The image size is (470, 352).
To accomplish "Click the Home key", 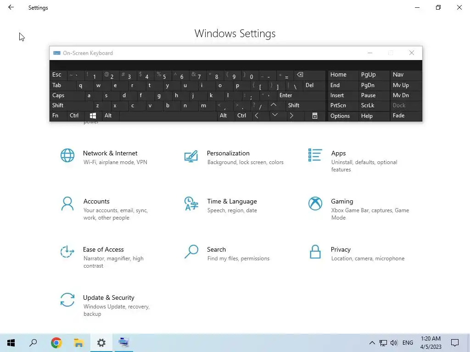I will click(343, 75).
